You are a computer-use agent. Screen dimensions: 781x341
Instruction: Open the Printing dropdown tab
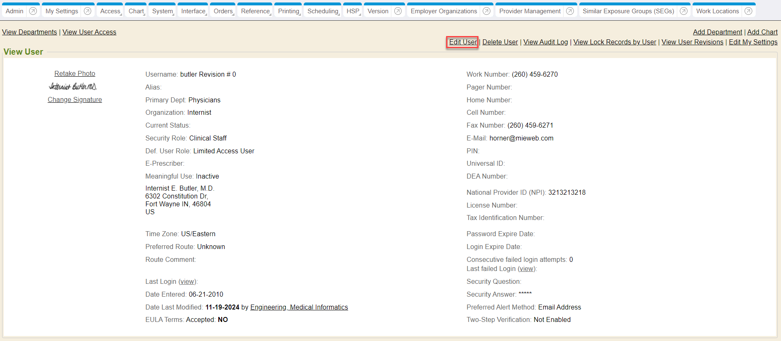(288, 11)
